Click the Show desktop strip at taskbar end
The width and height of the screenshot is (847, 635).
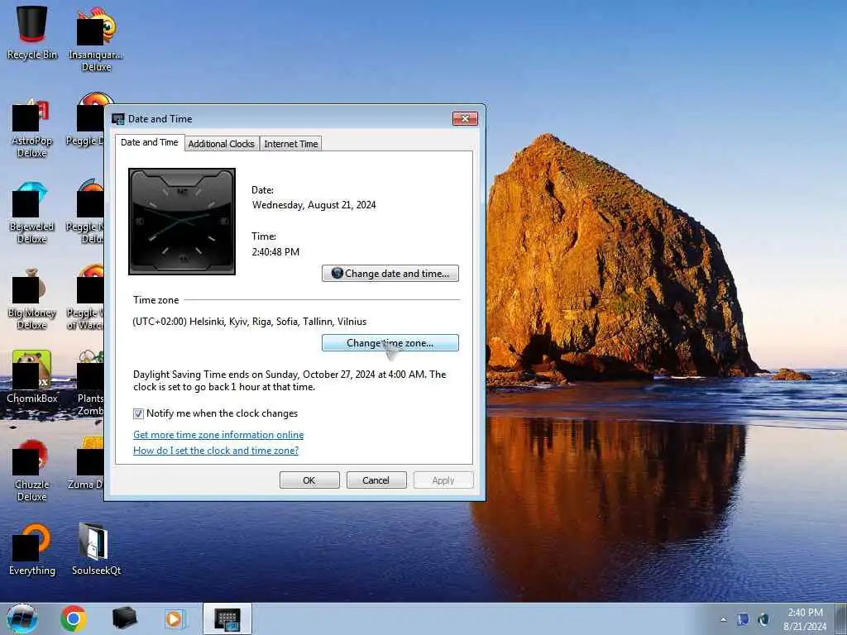click(x=841, y=618)
